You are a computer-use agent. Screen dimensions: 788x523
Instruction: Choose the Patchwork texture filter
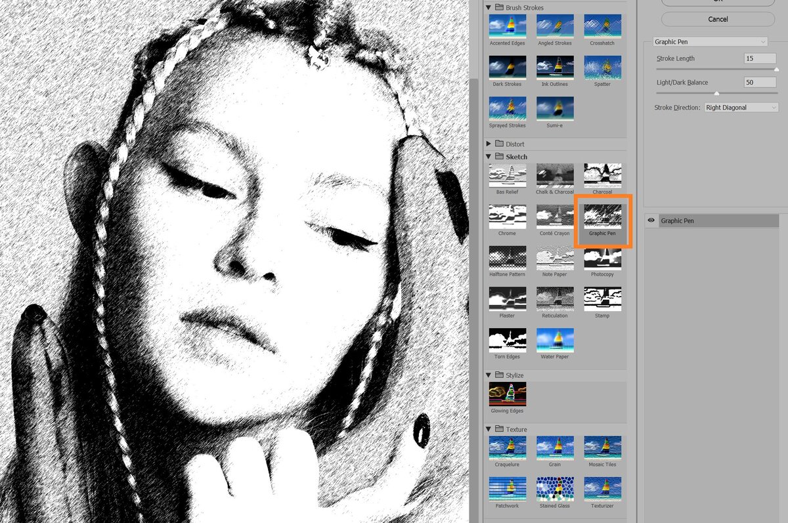coord(507,489)
